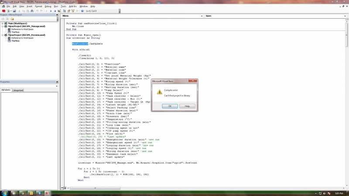This screenshot has width=349, height=196.
Task: Open the procedure dropdown showing Open
Action: click(276, 16)
